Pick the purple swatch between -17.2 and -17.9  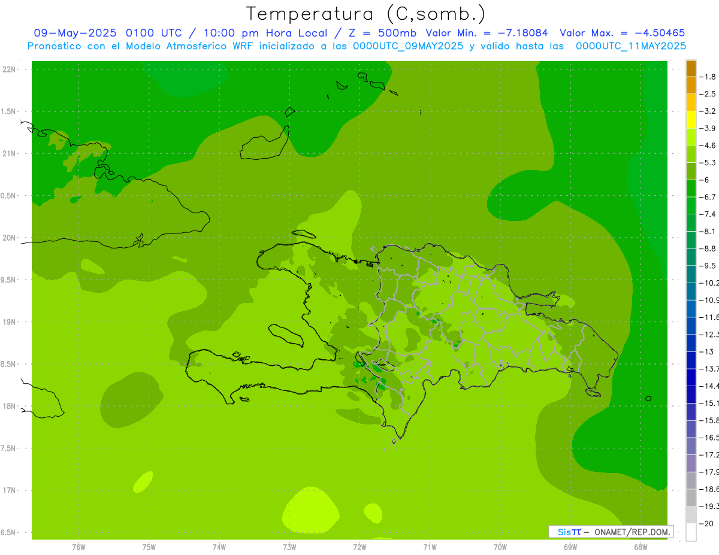[x=691, y=463]
